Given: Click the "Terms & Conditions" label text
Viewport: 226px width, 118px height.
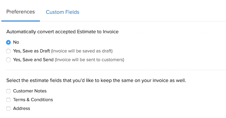Looking at the screenshot, I should [33, 100].
